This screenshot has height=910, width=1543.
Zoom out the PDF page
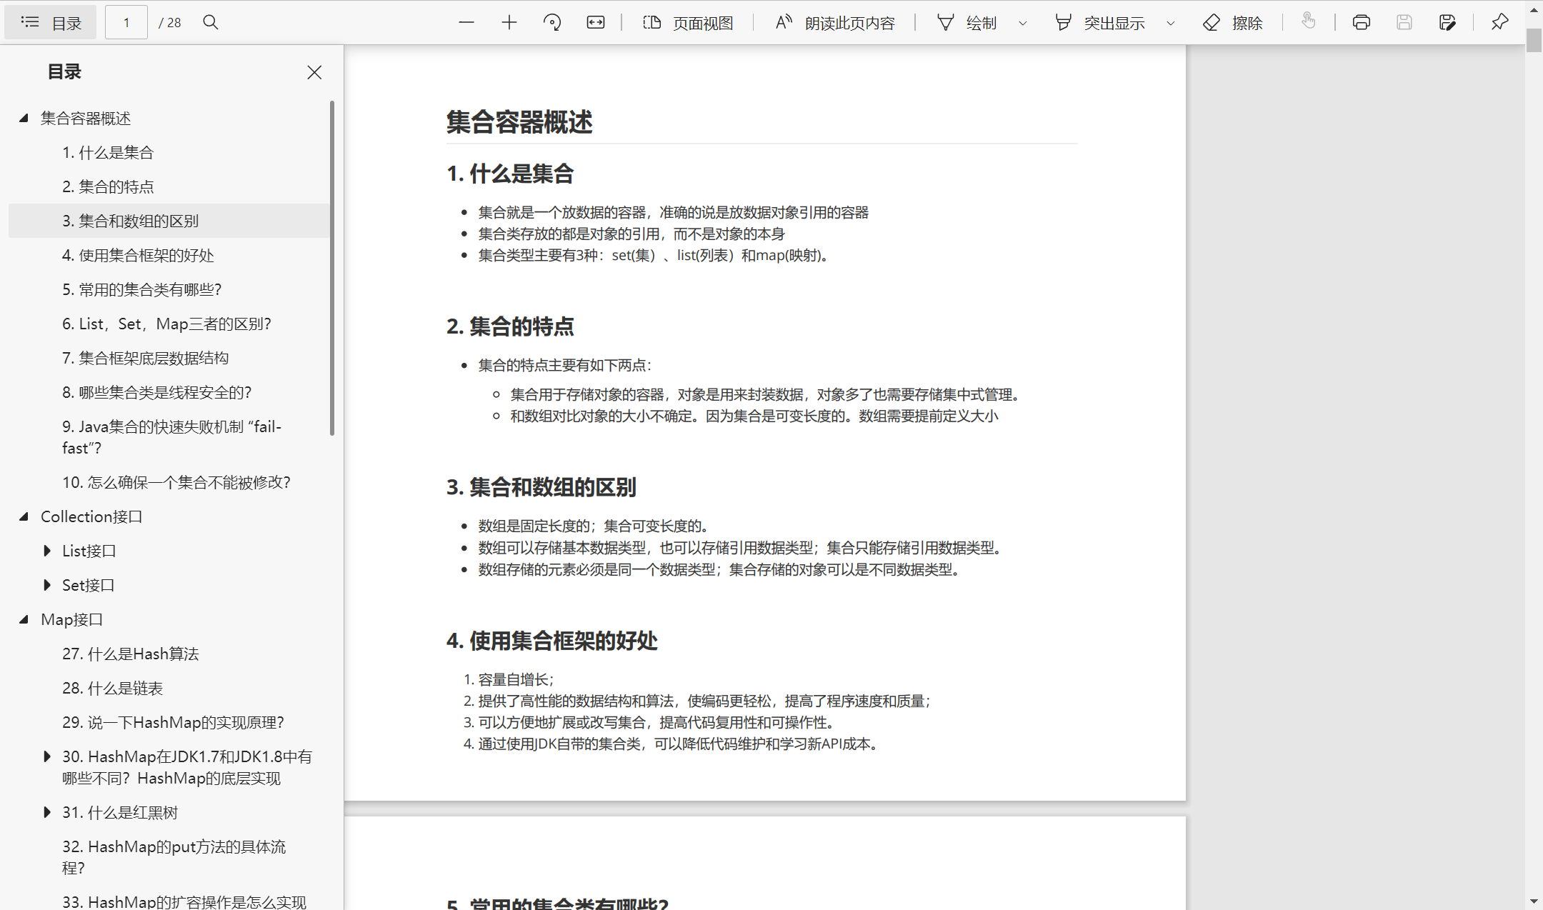point(466,22)
